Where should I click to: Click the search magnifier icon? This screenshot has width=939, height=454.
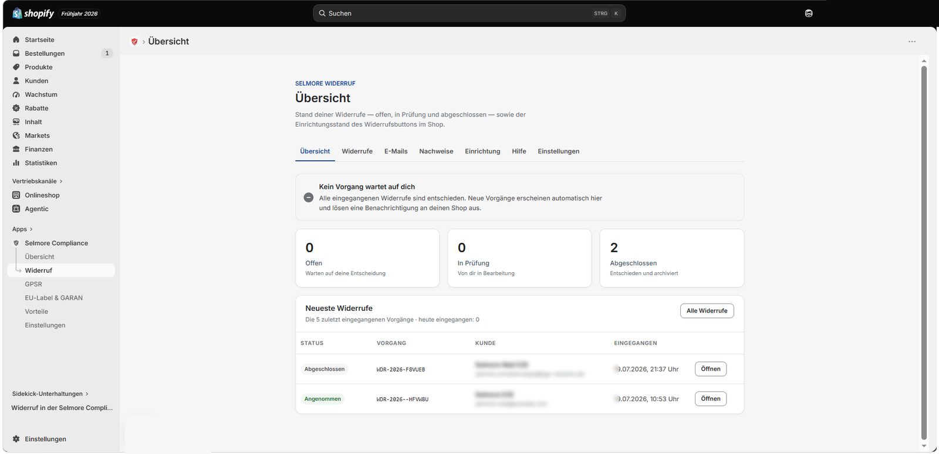[322, 13]
